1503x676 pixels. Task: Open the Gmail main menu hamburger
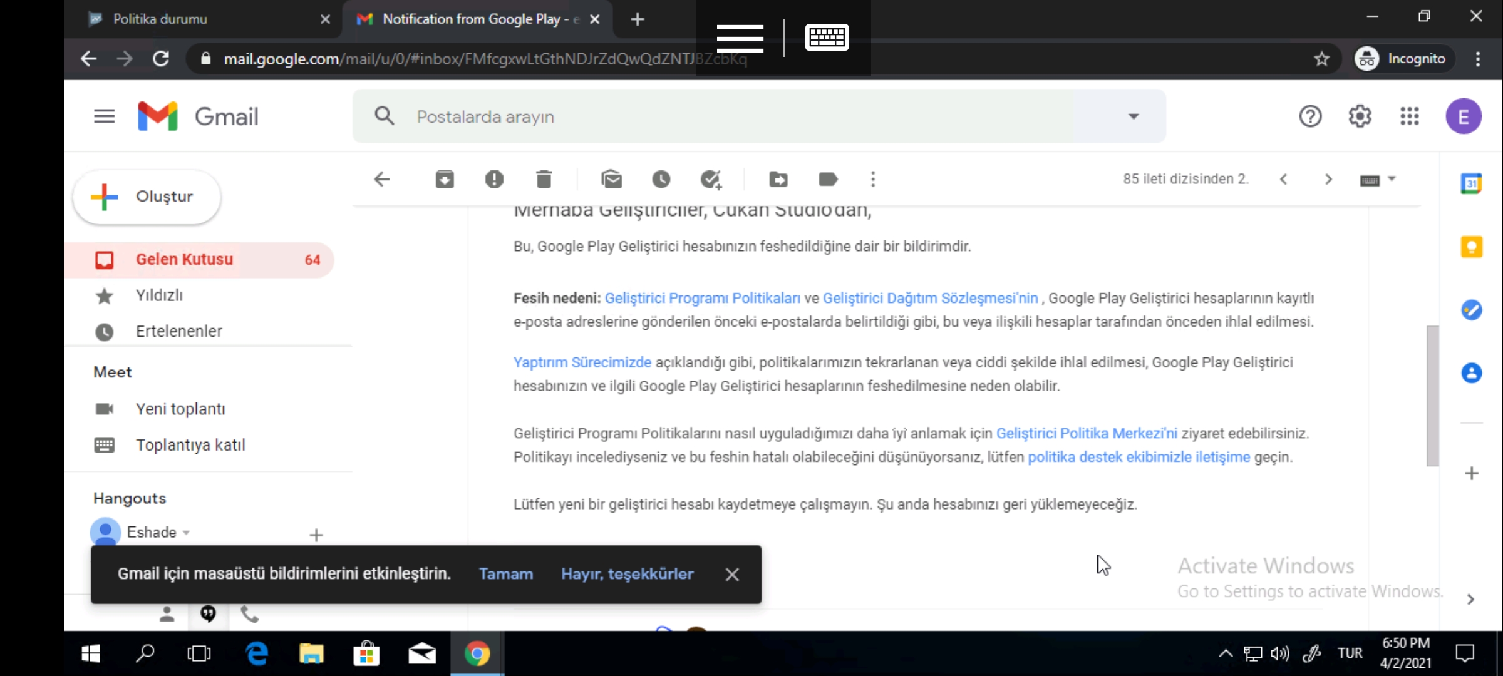104,116
